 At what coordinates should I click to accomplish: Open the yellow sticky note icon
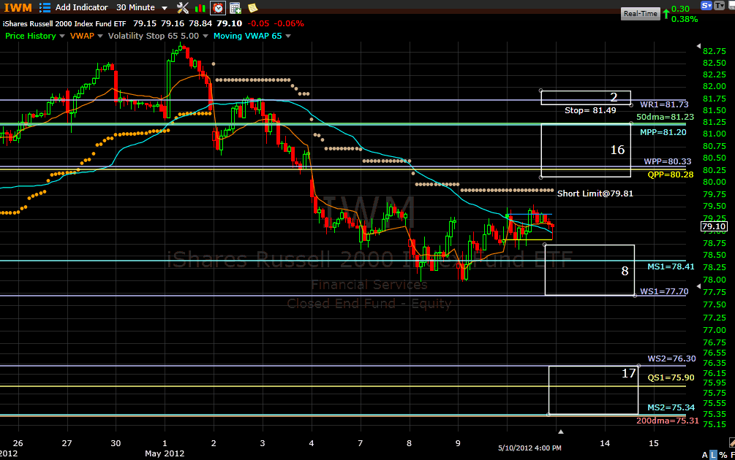[252, 8]
